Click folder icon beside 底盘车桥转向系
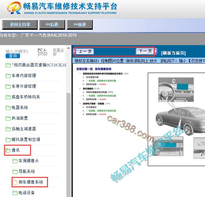This screenshot has width=205, height=197. tap(8, 97)
